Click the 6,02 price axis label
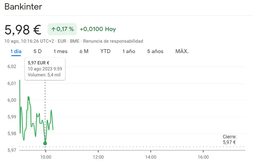The width and height of the screenshot is (253, 164). tap(12, 67)
